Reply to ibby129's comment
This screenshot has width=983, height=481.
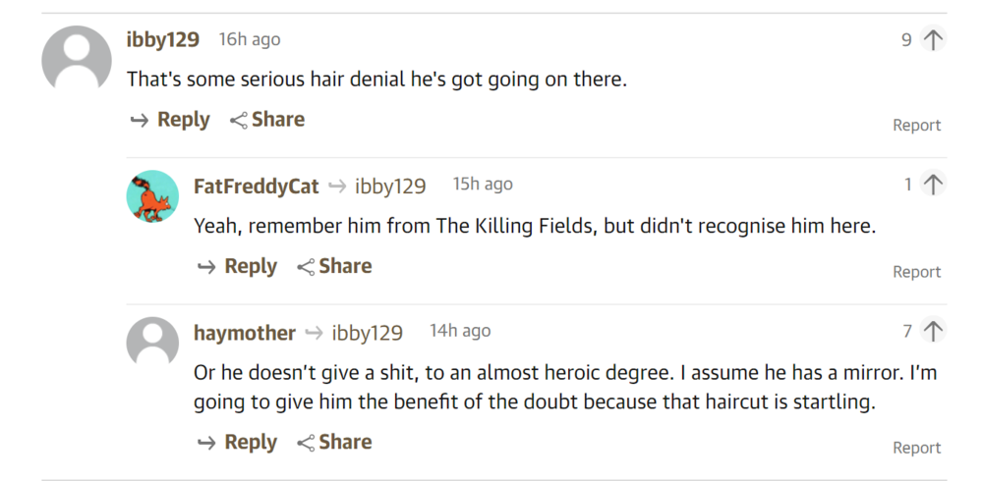click(x=170, y=120)
